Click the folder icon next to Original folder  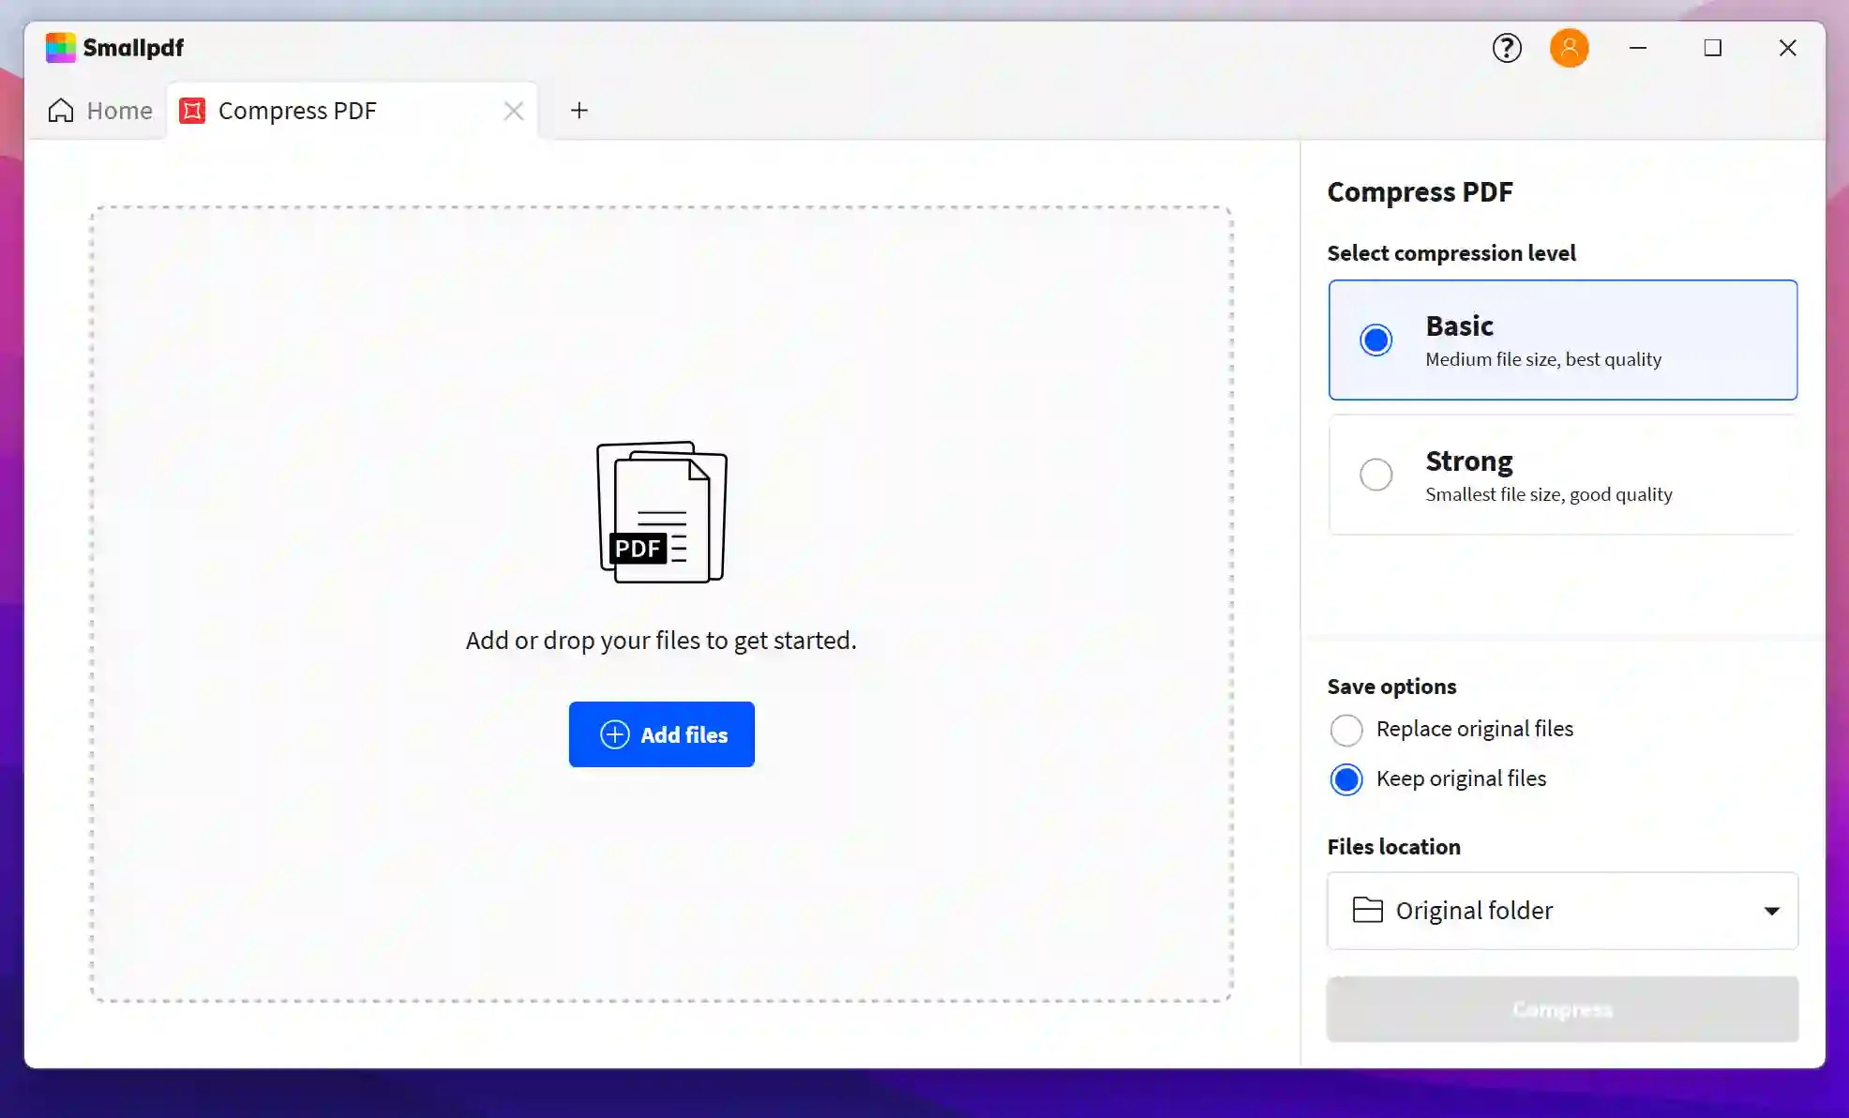pyautogui.click(x=1368, y=910)
